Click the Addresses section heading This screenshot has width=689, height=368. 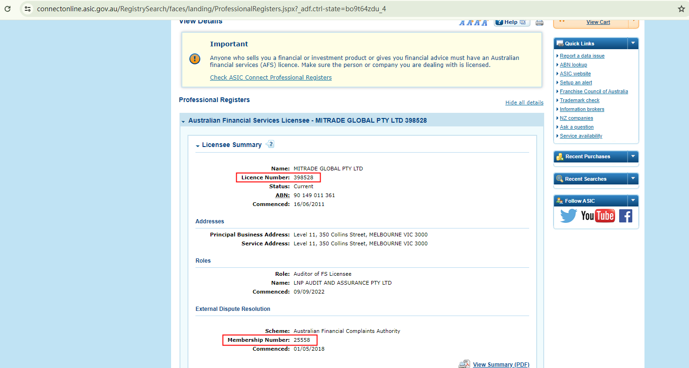coord(210,221)
